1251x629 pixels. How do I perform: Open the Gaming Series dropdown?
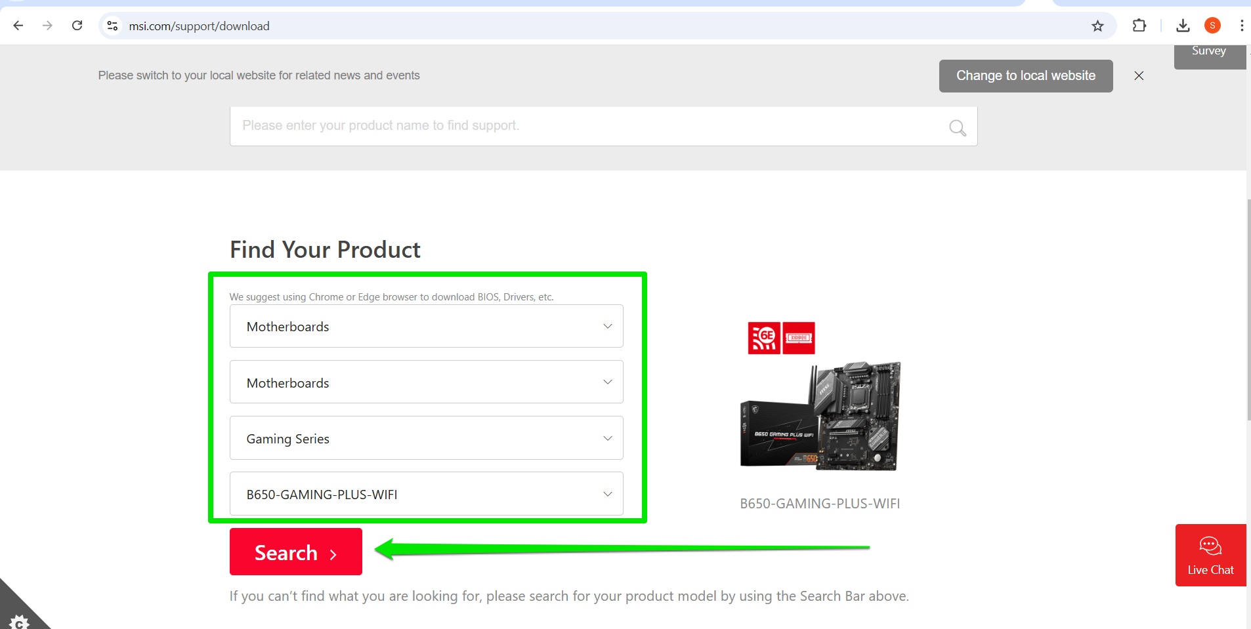point(427,438)
